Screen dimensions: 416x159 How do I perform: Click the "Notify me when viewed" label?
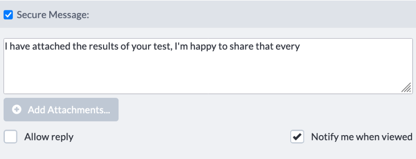click(x=362, y=137)
